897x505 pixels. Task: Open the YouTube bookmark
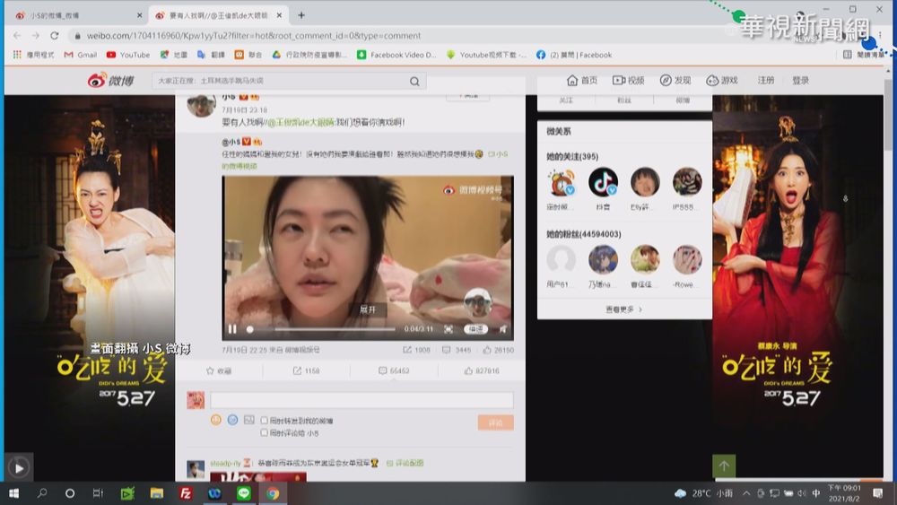[128, 55]
